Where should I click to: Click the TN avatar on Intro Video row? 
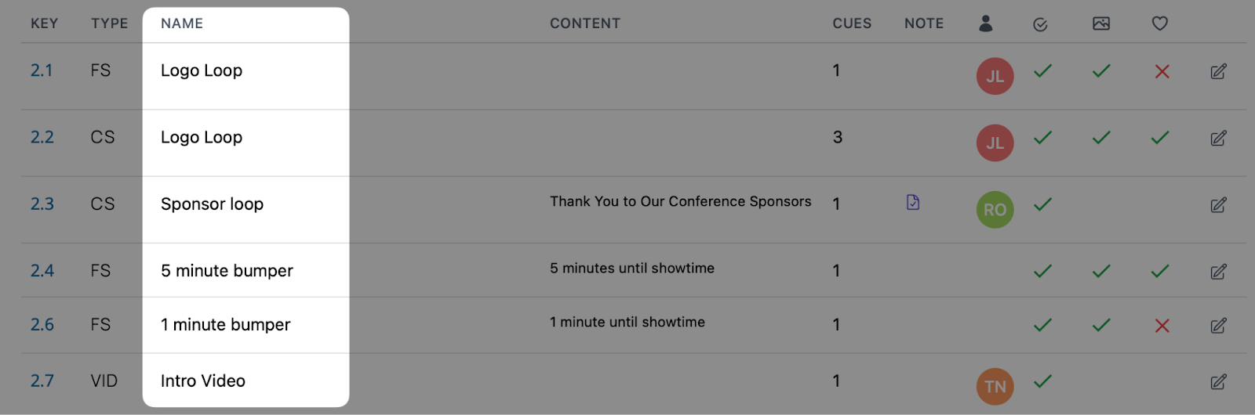(x=995, y=387)
